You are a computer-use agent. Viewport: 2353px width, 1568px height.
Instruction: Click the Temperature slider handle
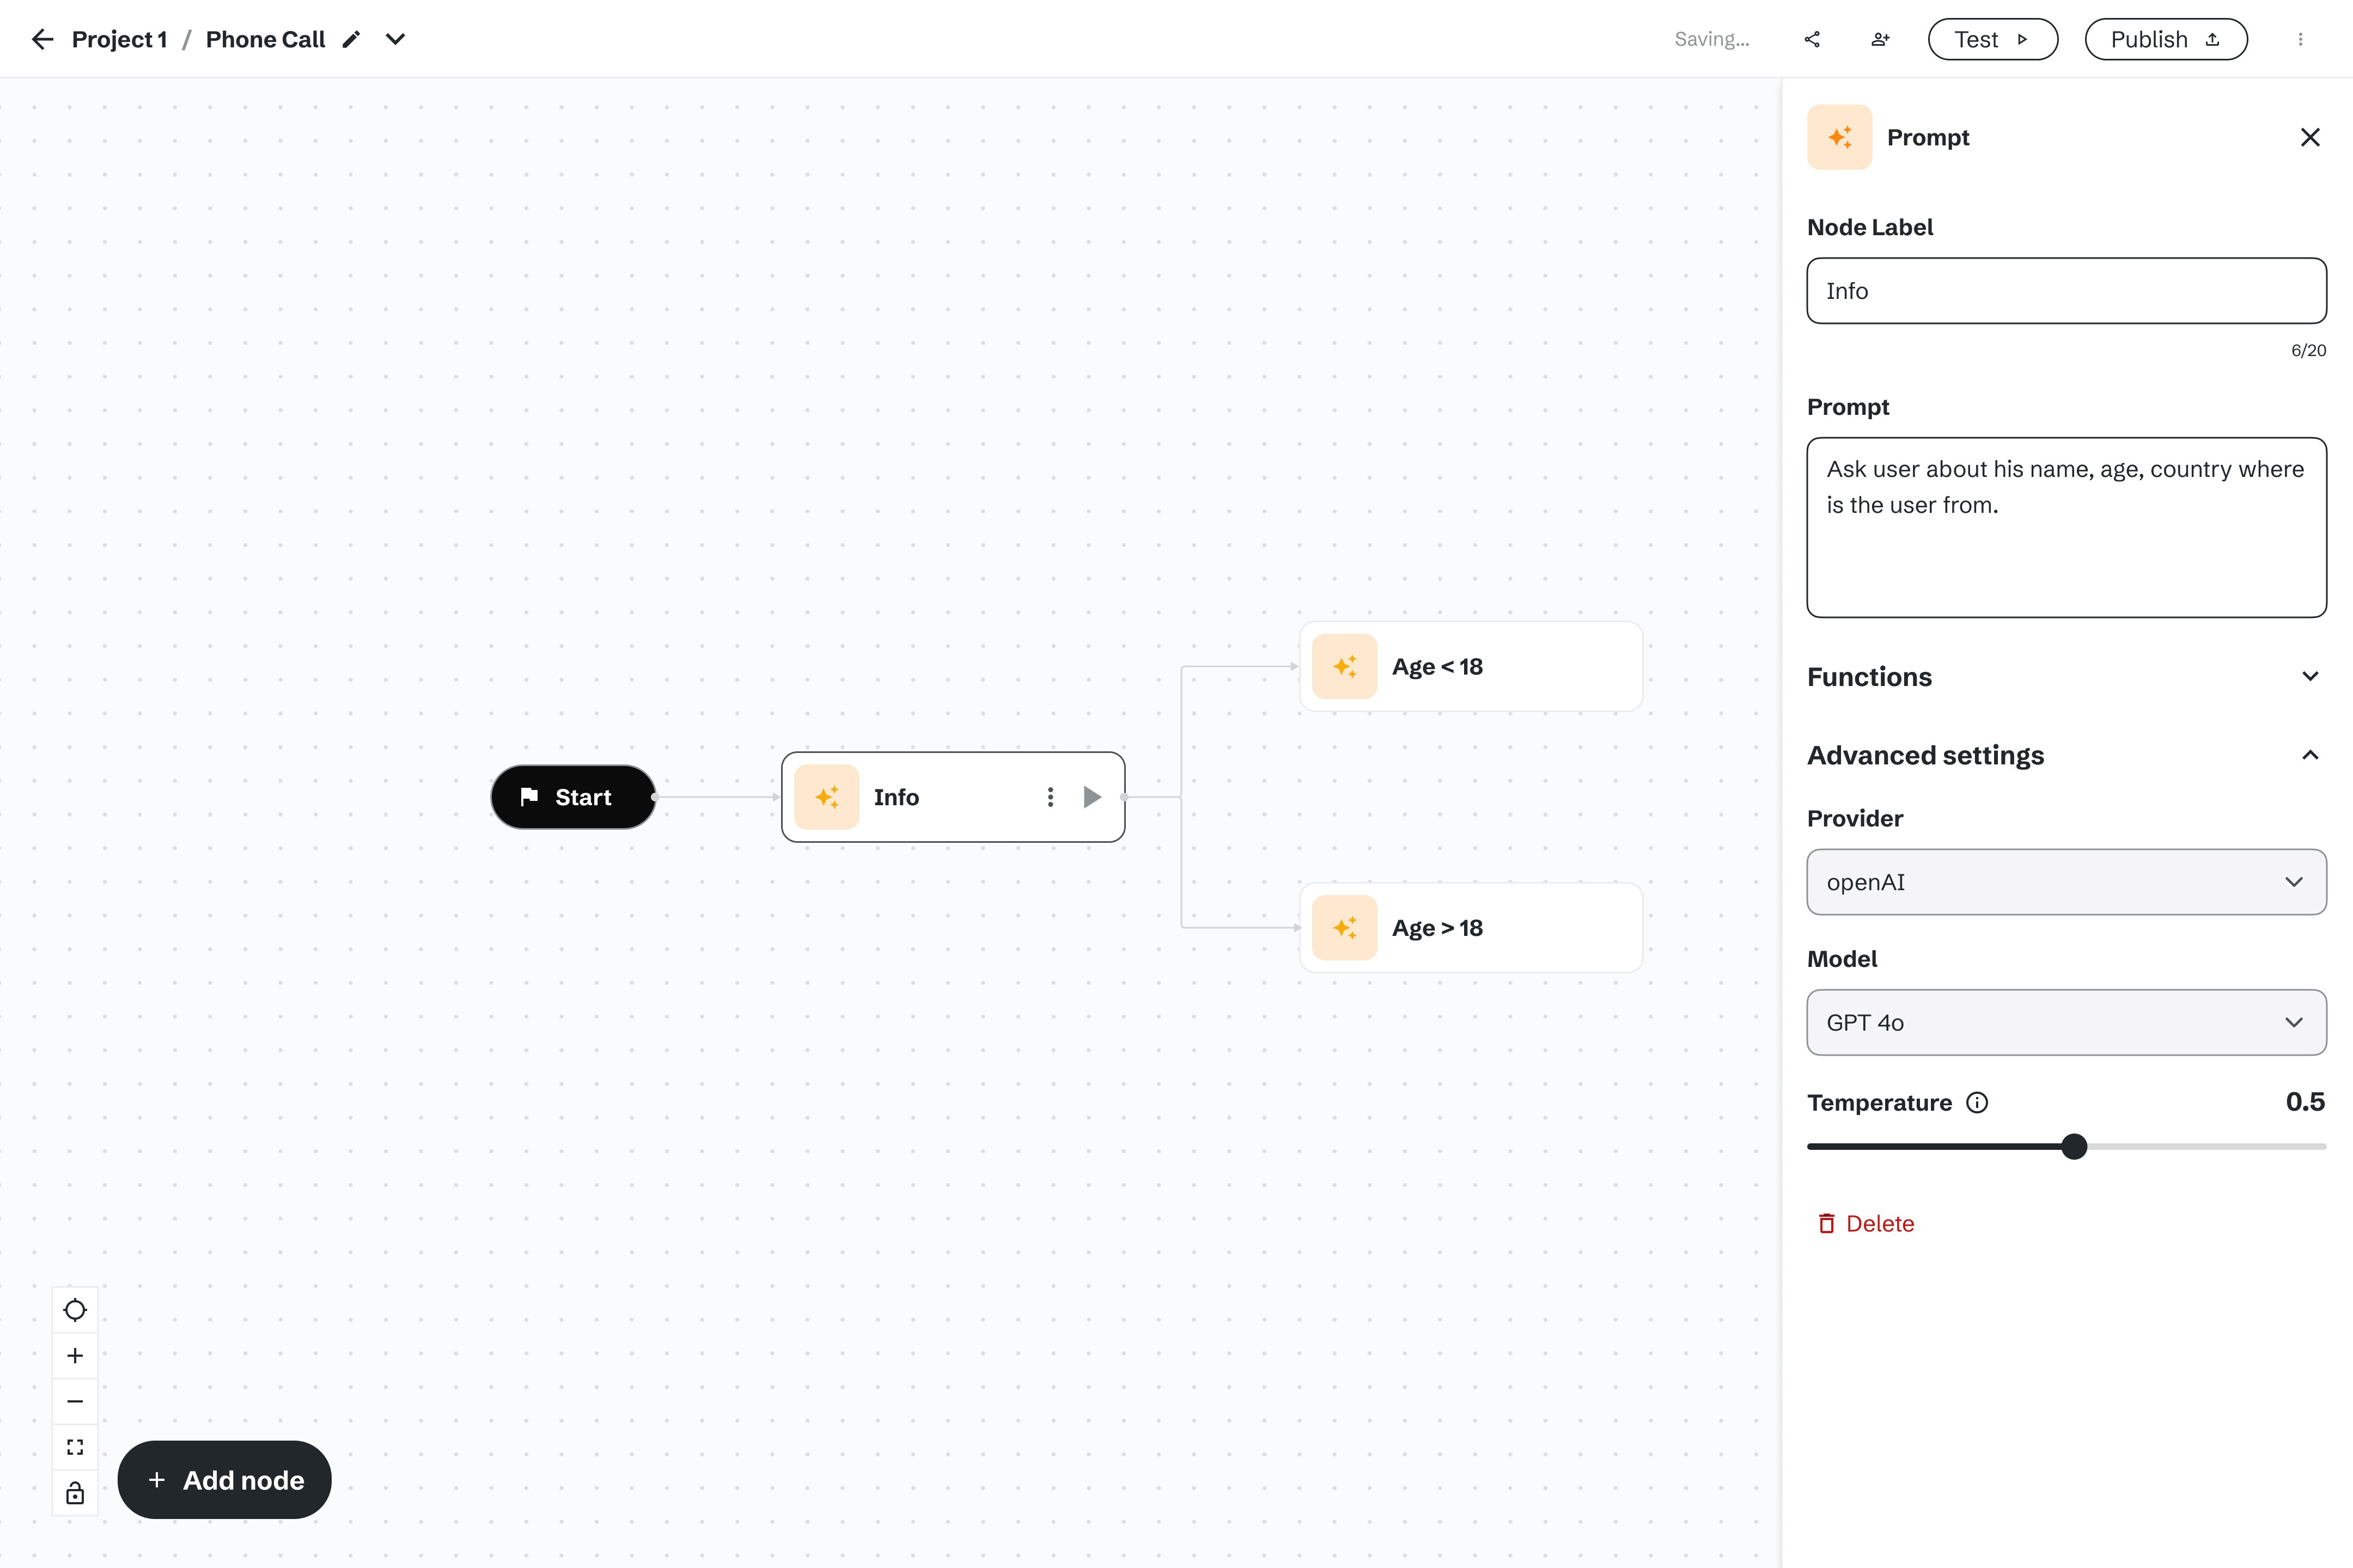coord(2074,1146)
